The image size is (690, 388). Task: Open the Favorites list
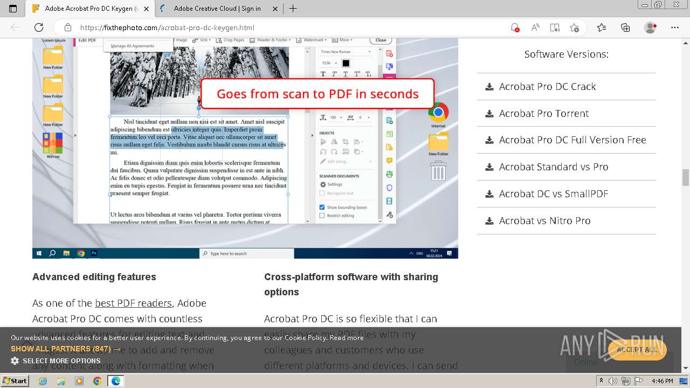(602, 27)
